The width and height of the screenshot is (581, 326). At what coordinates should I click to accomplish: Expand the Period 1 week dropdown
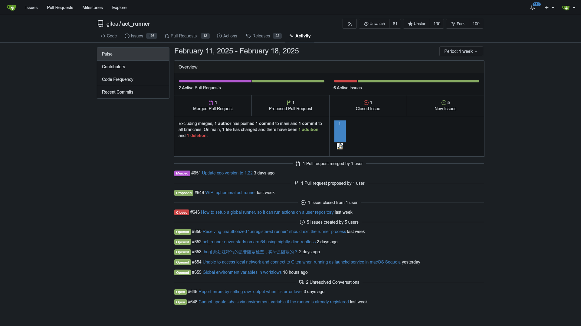pyautogui.click(x=461, y=51)
